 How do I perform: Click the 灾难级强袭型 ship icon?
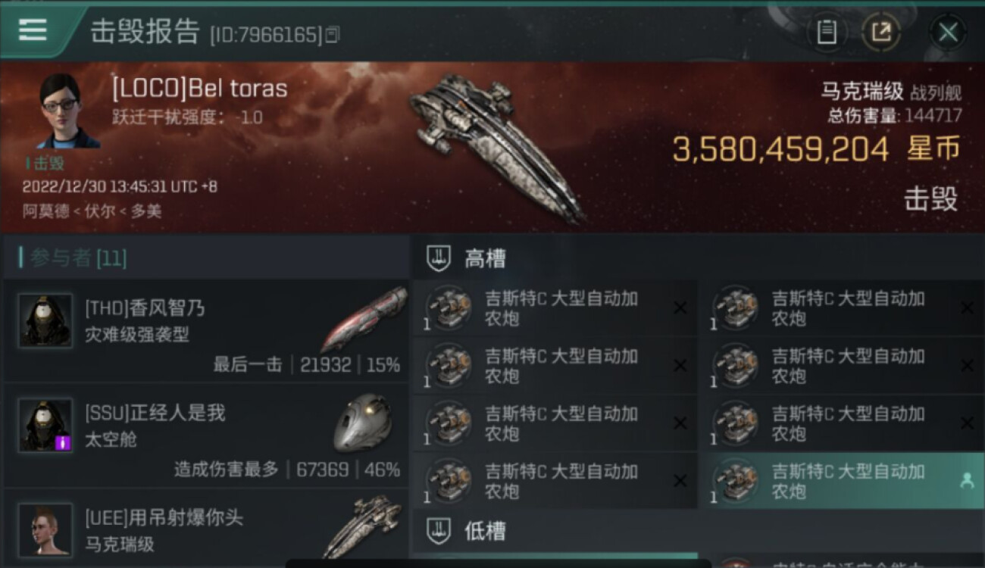(364, 320)
